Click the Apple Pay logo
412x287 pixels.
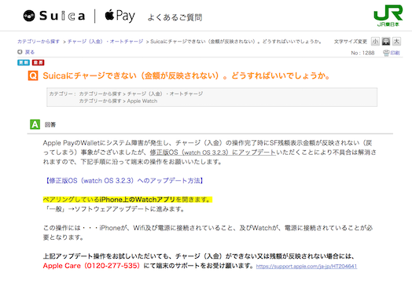click(120, 16)
